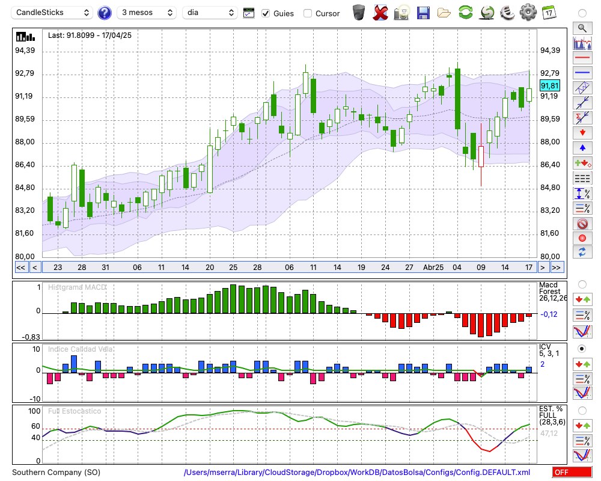Screen dimensions: 601x481
Task: Click the Last: 91.8099 - 17/04/25 text
Action: tap(90, 35)
